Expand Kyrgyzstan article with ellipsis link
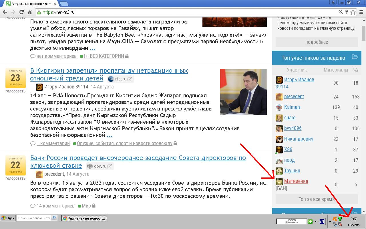 110,135
